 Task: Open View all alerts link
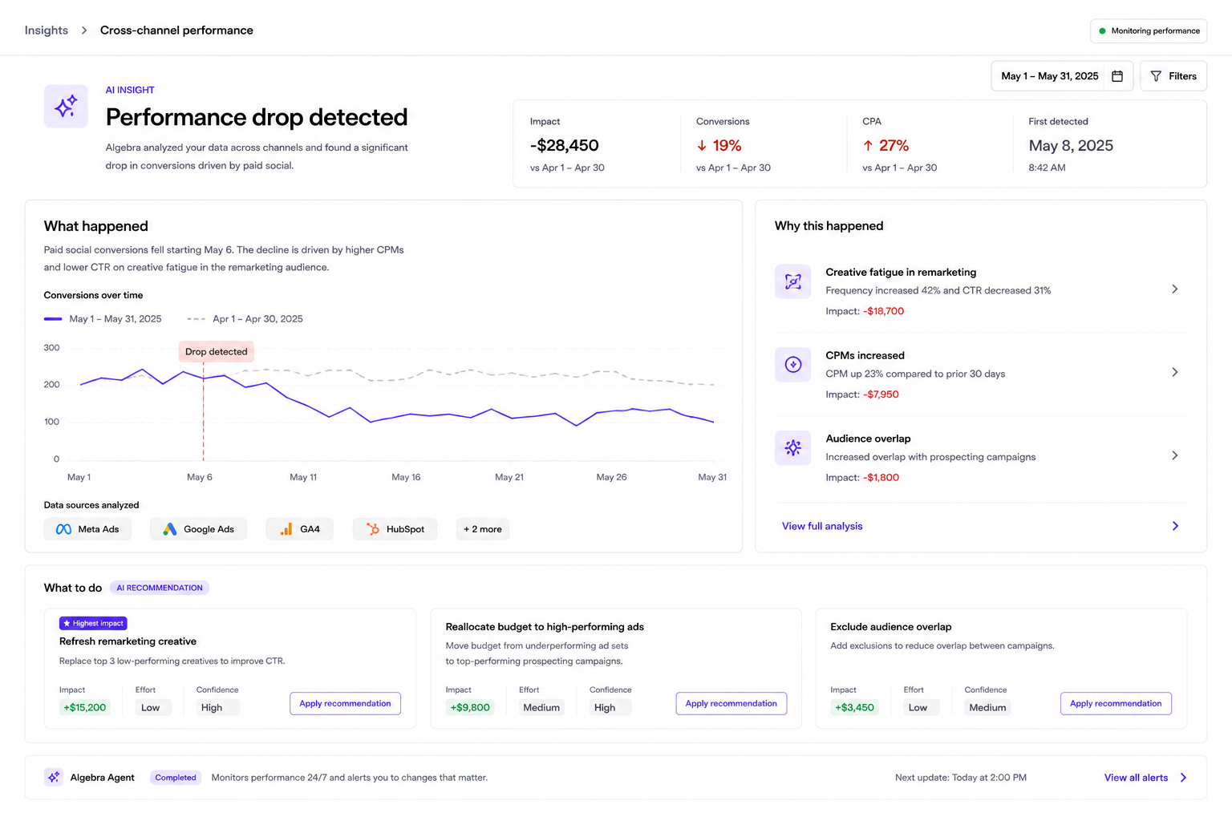click(1136, 778)
